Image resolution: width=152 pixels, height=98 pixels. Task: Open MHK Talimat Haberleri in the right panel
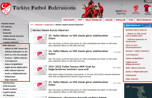pos(135,68)
